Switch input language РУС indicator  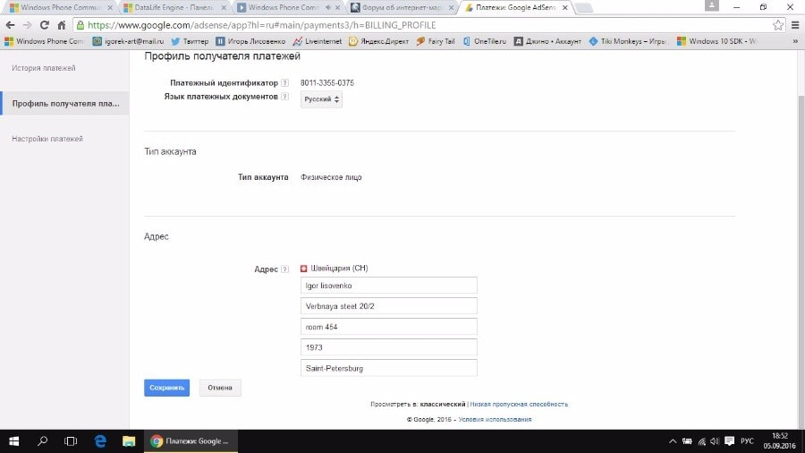tap(747, 441)
